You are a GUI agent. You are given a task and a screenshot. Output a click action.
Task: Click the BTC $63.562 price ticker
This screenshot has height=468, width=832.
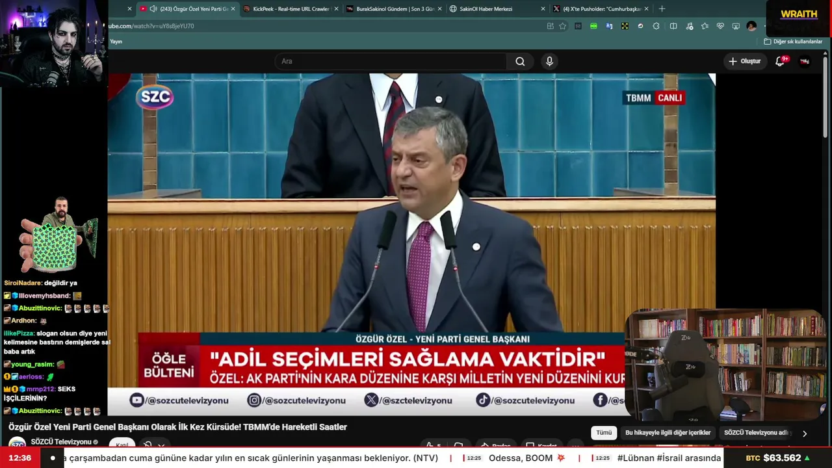tap(778, 458)
